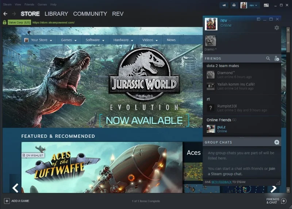This screenshot has width=292, height=209.
Task: Open friends list settings gear
Action: [x=277, y=28]
